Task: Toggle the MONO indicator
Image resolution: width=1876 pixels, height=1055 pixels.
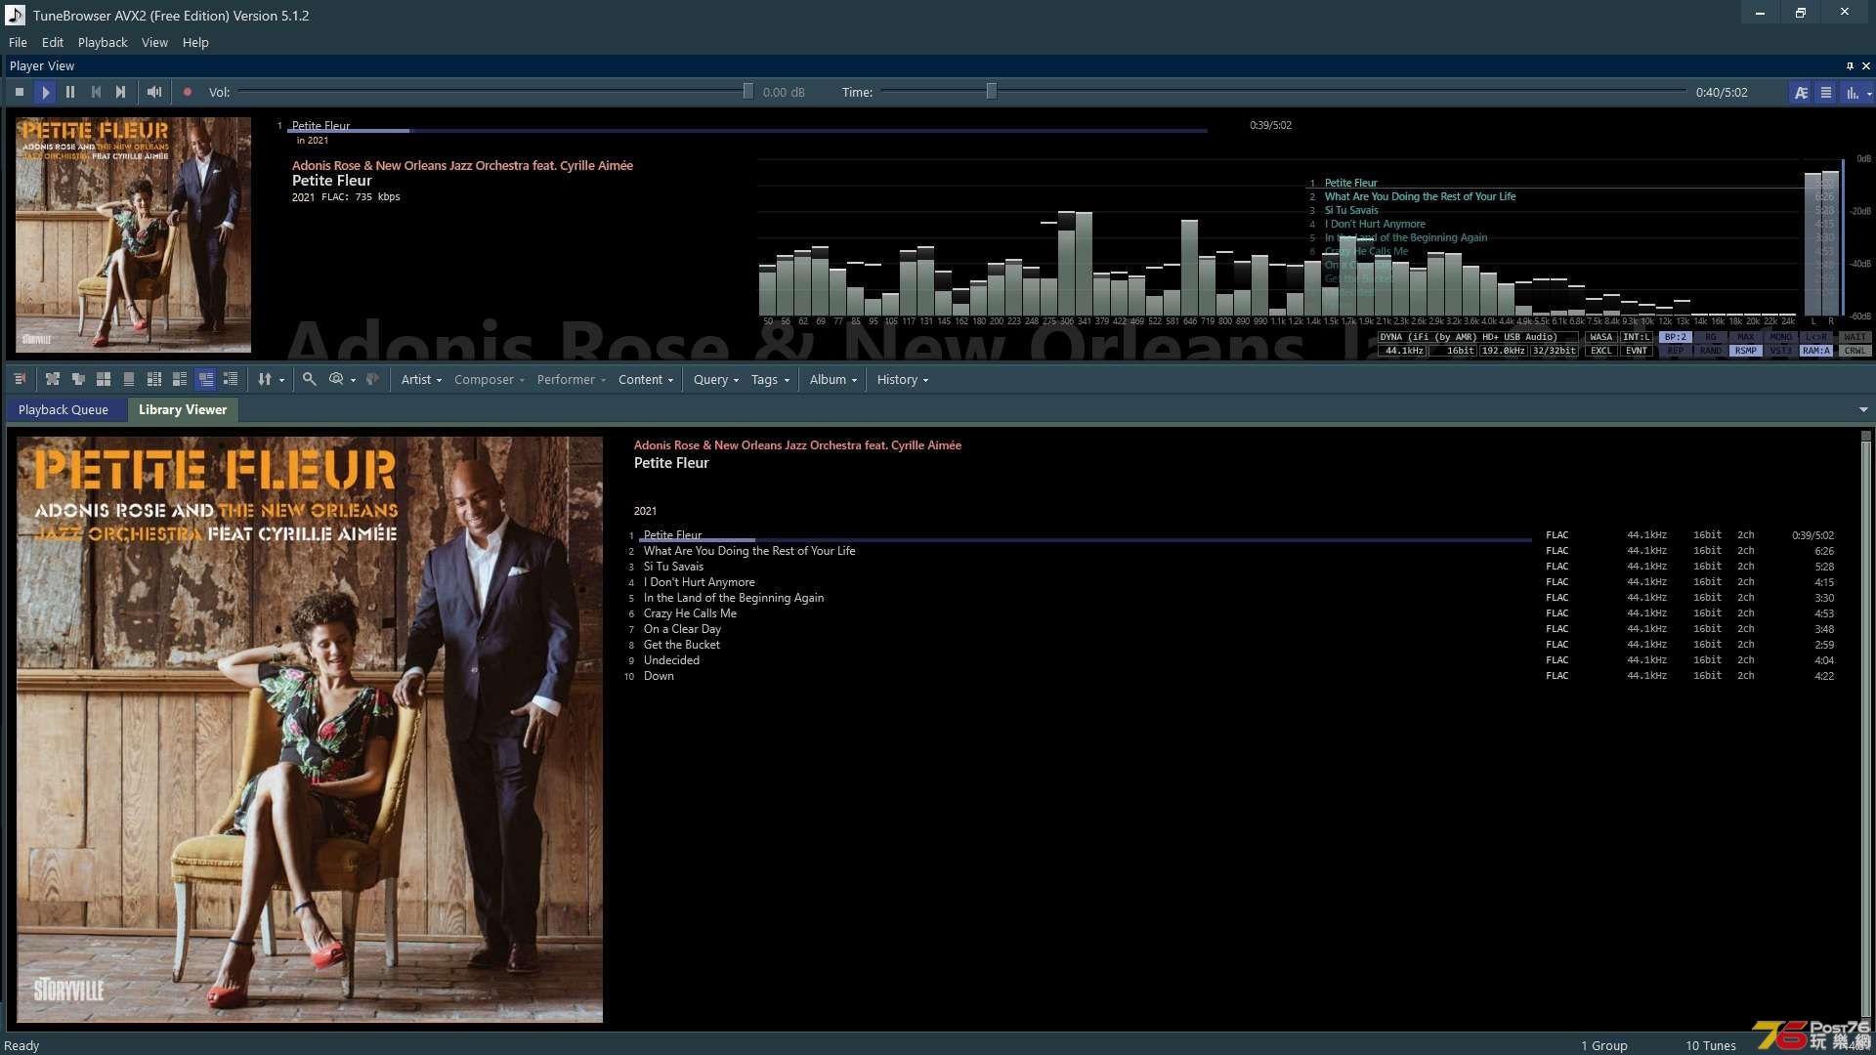Action: [1781, 337]
